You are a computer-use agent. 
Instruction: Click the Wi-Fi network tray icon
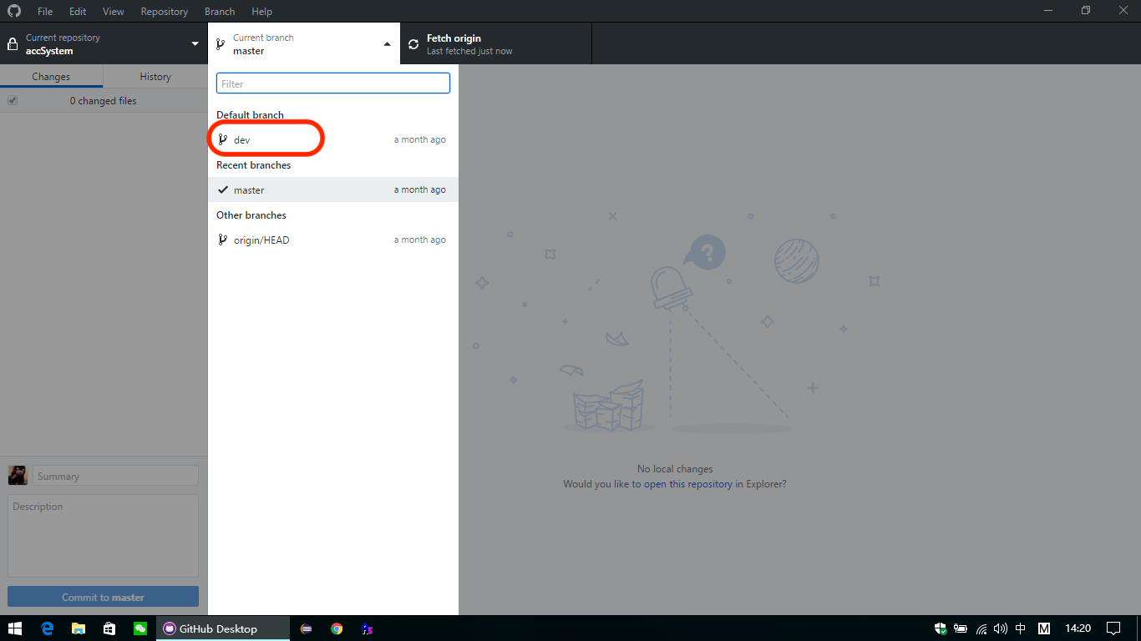click(x=981, y=628)
